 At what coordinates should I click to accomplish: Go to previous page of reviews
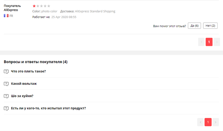[201, 42]
